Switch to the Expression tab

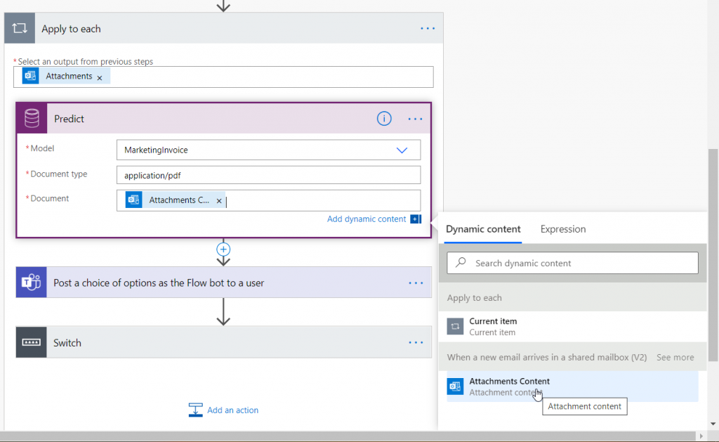(x=562, y=229)
